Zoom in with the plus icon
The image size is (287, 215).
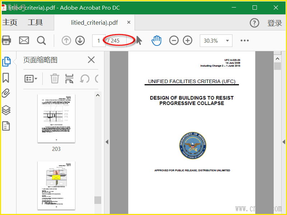coord(188,40)
